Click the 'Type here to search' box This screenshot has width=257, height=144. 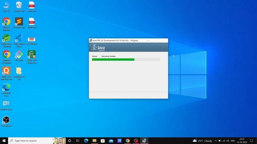point(37,140)
